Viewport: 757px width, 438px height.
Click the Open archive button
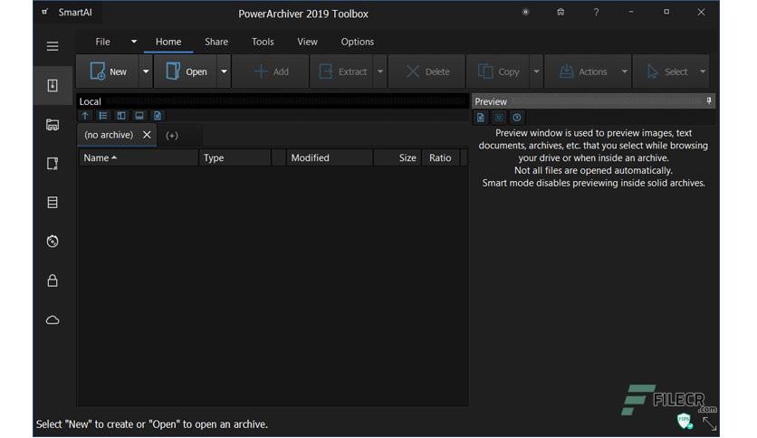pyautogui.click(x=186, y=71)
